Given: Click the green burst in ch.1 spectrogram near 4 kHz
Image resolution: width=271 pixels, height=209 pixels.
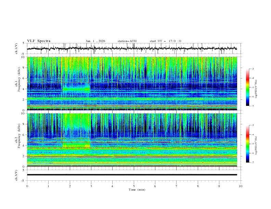Looking at the screenshot, I should [76, 89].
